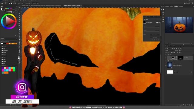Open the layer Fill dropdown arrow
Image resolution: width=194 pixels, height=109 pixels.
(182, 53)
